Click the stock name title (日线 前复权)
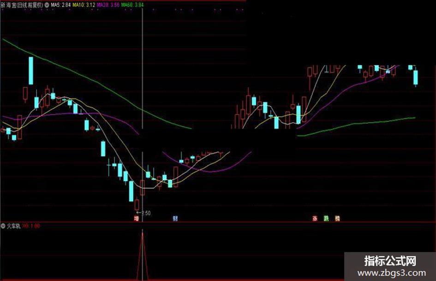The width and height of the screenshot is (436, 281). 22,5
